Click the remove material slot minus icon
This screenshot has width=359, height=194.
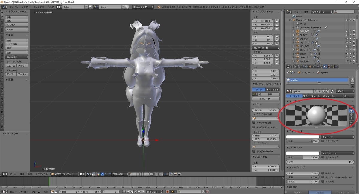click(352, 83)
